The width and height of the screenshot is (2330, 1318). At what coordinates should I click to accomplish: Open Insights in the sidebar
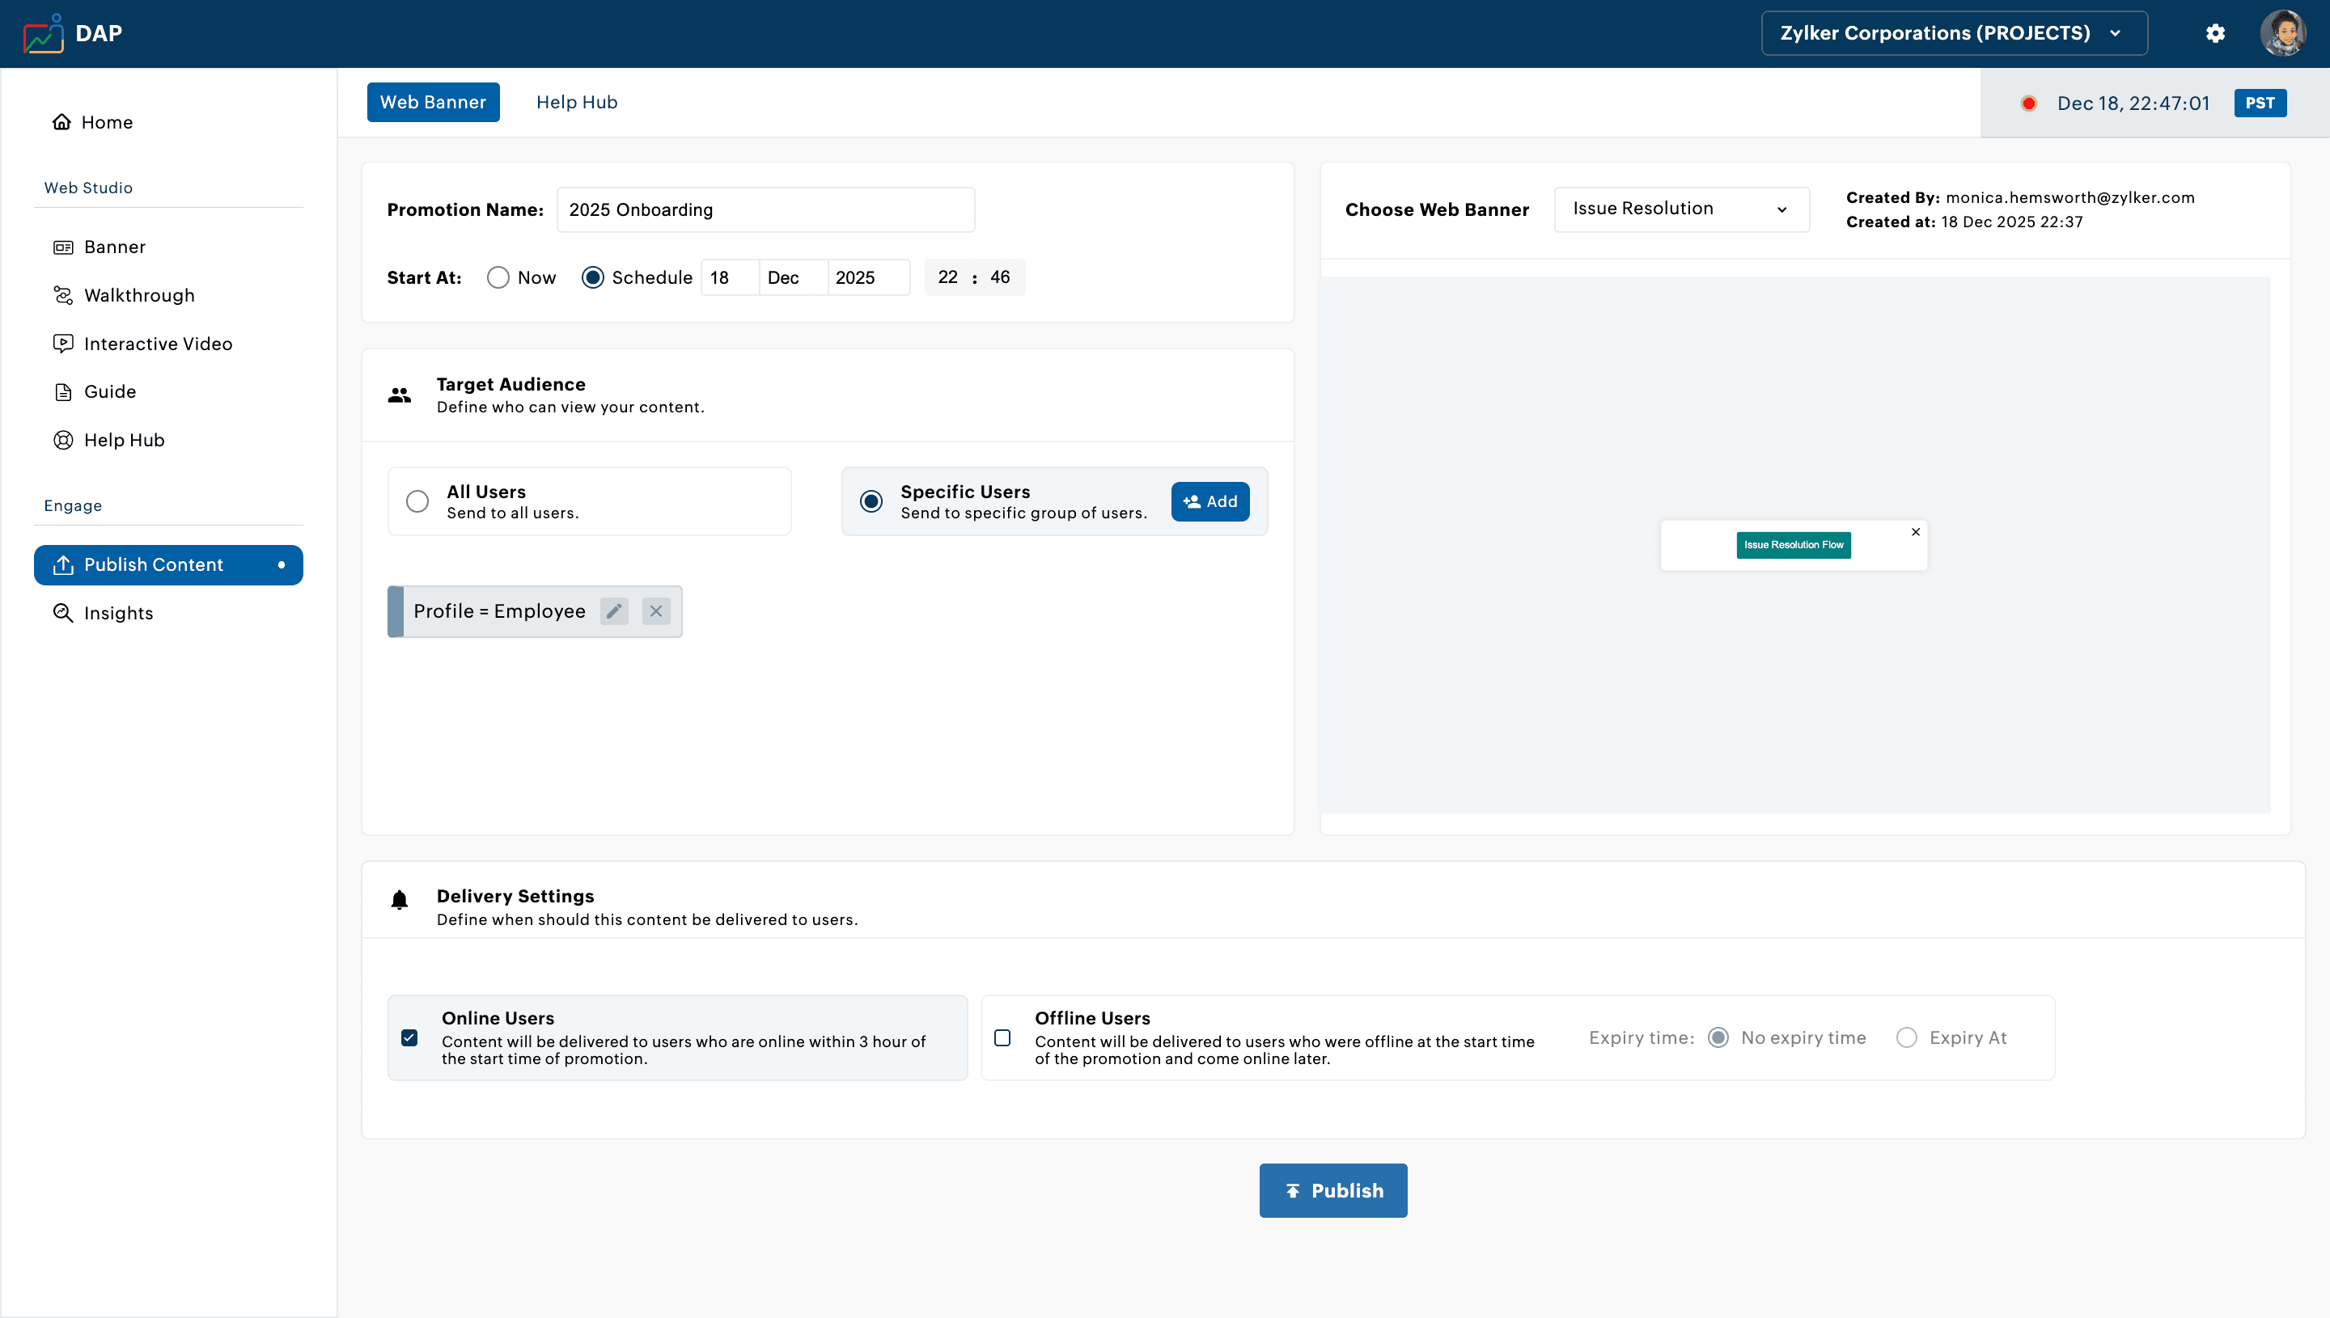point(118,613)
